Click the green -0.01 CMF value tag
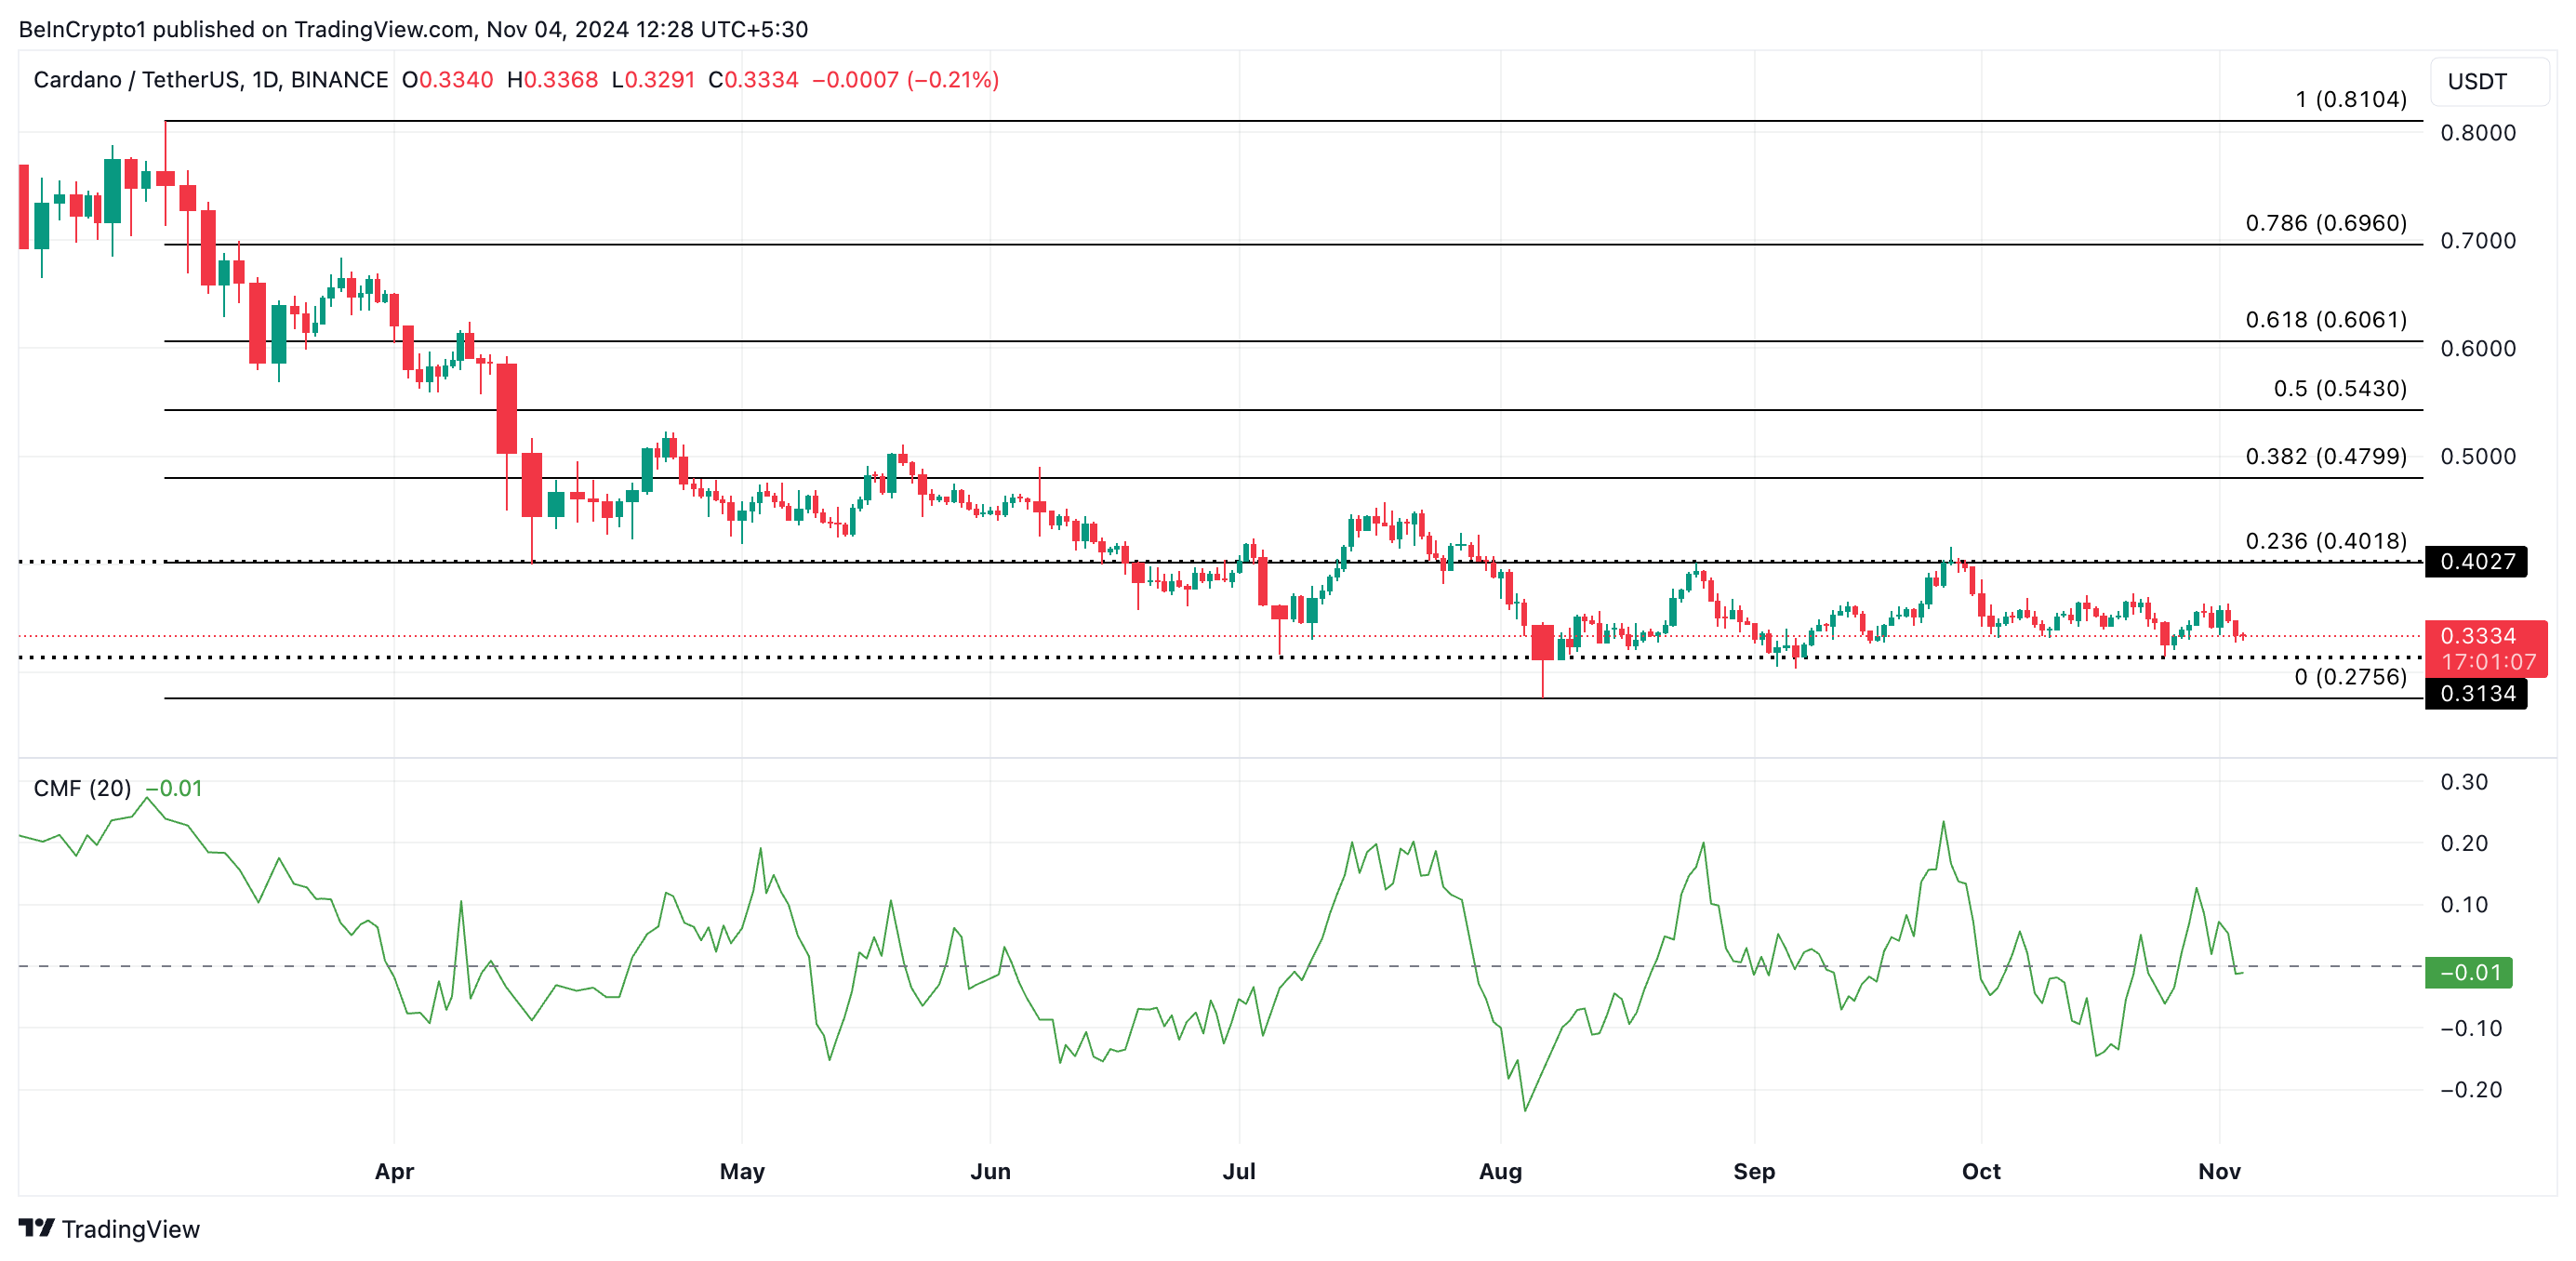This screenshot has height=1261, width=2576. coord(2468,972)
